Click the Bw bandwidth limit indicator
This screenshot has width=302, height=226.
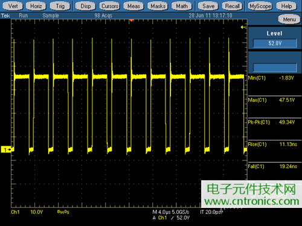pyautogui.click(x=63, y=212)
